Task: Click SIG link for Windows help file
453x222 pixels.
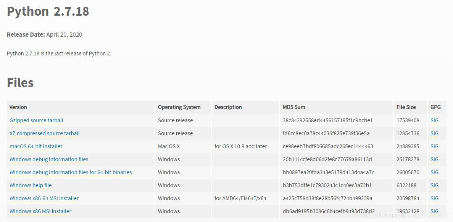Action: [x=434, y=186]
